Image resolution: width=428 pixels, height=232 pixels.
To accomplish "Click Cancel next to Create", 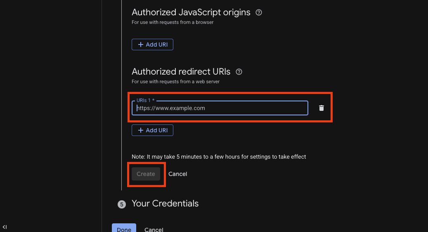I will coord(177,174).
